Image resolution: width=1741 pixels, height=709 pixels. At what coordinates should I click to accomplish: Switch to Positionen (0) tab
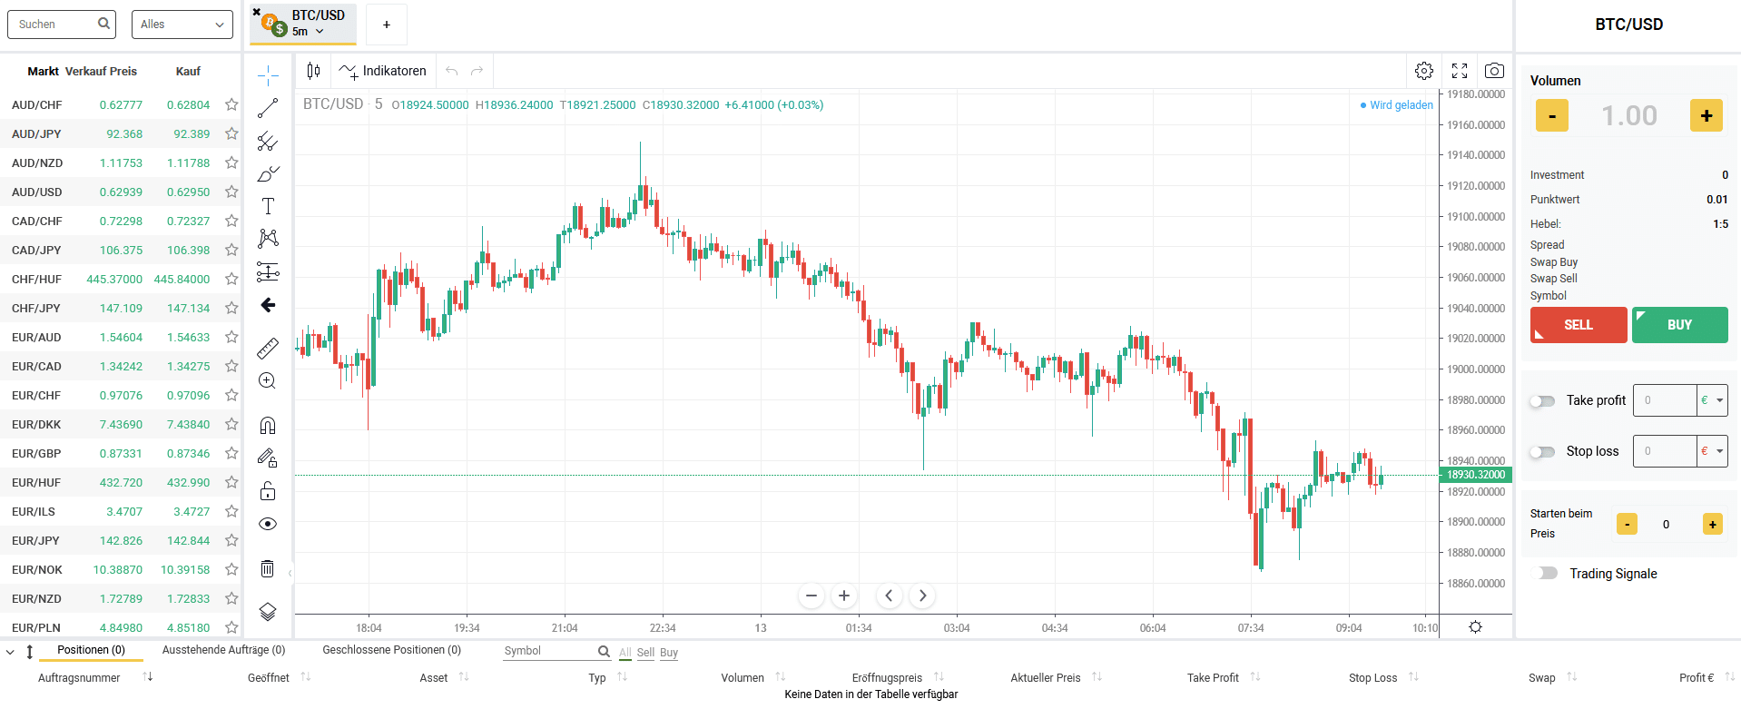[x=91, y=650]
